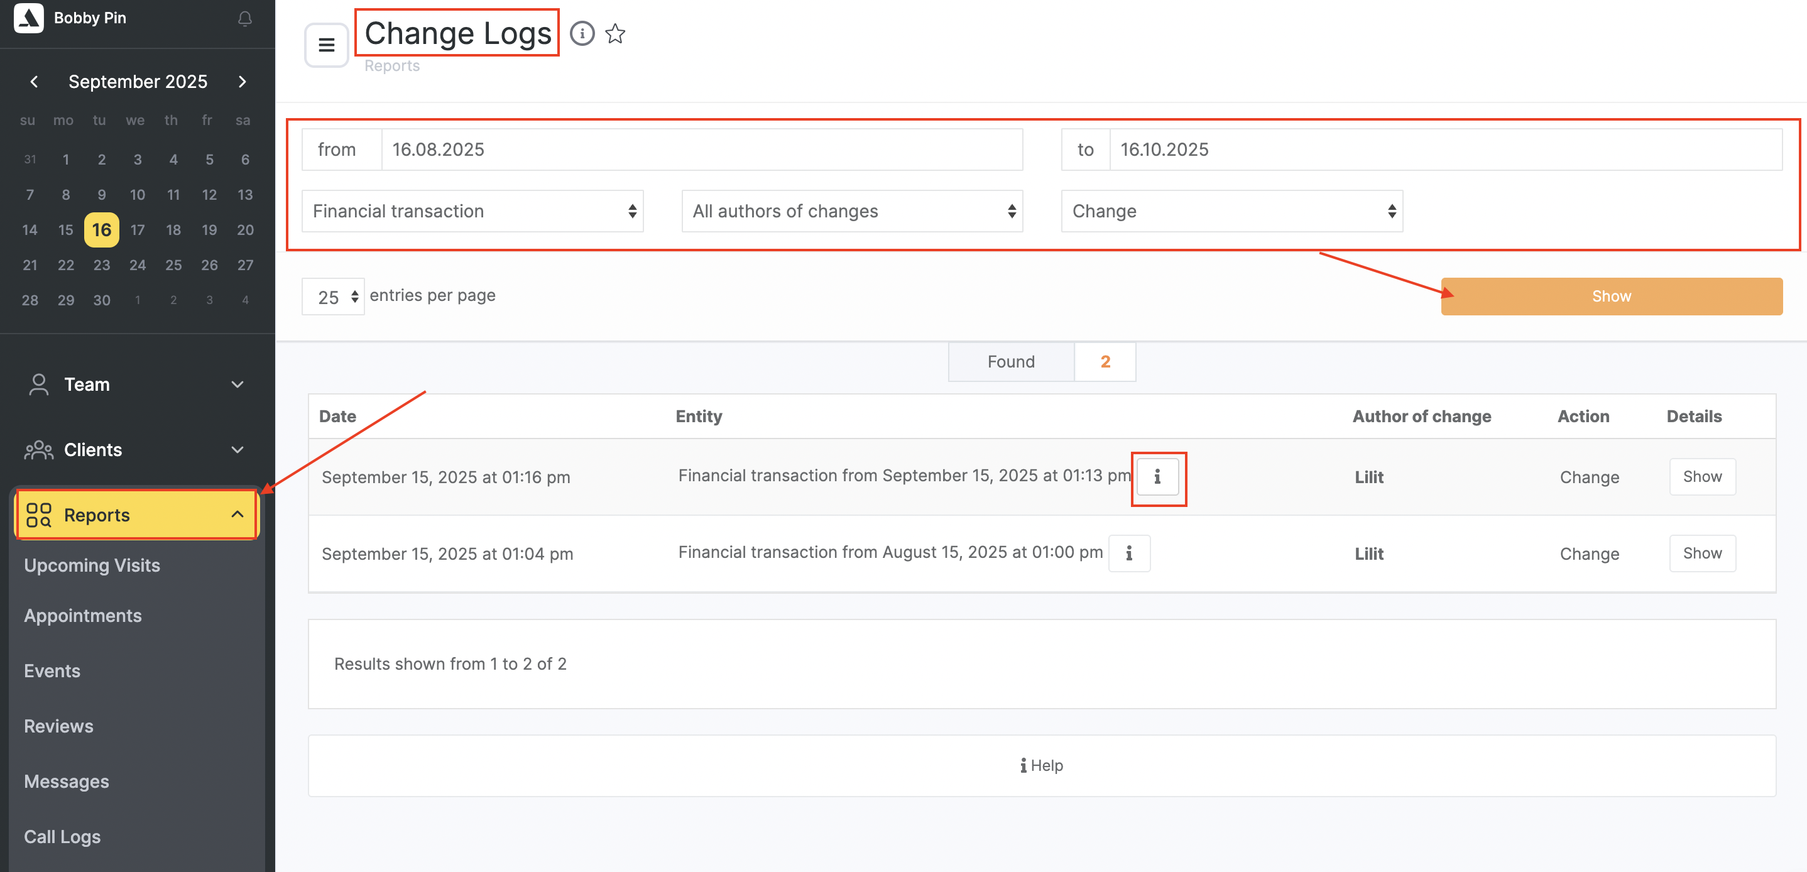This screenshot has height=872, width=1807.
Task: Click info icon for August 15 transaction
Action: [x=1128, y=553]
